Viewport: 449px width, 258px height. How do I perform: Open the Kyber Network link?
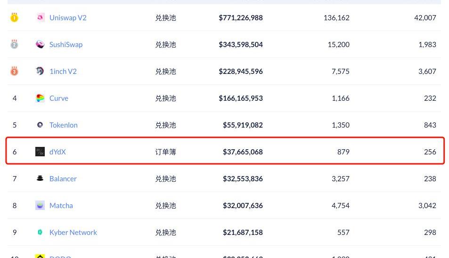(x=73, y=233)
